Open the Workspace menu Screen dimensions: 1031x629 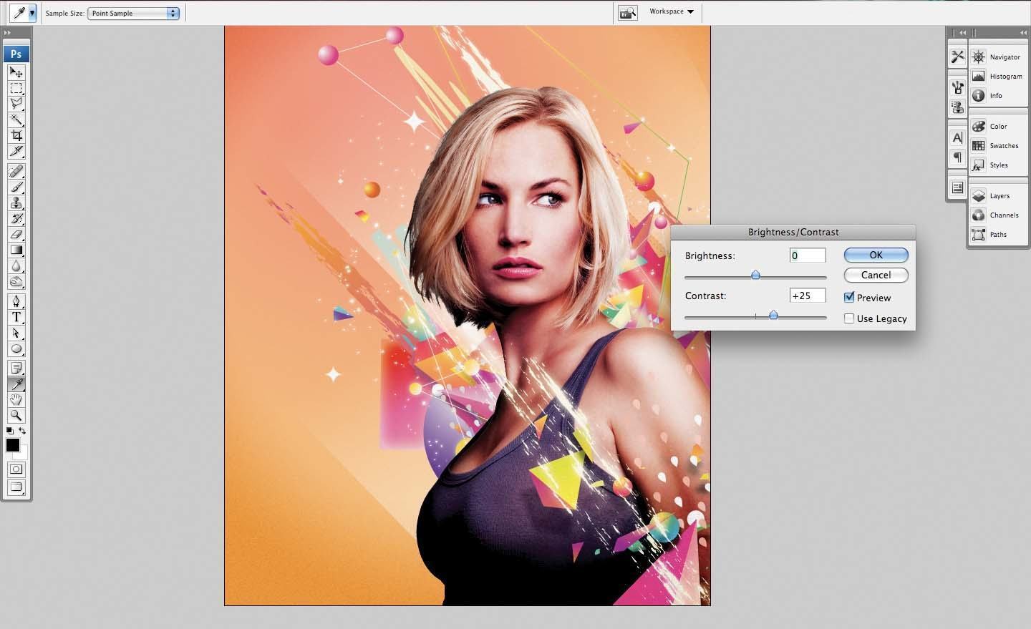[x=672, y=11]
